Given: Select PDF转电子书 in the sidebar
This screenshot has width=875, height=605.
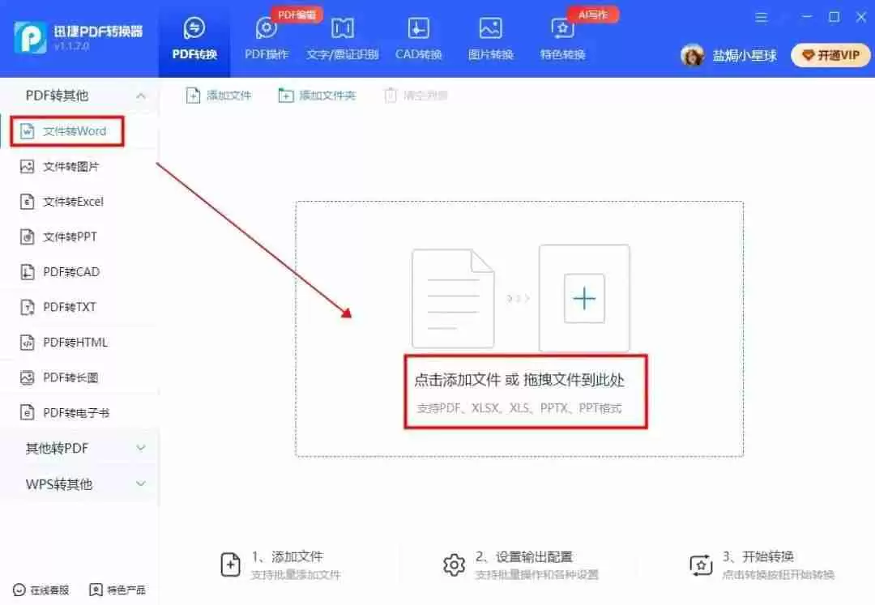Looking at the screenshot, I should point(67,412).
